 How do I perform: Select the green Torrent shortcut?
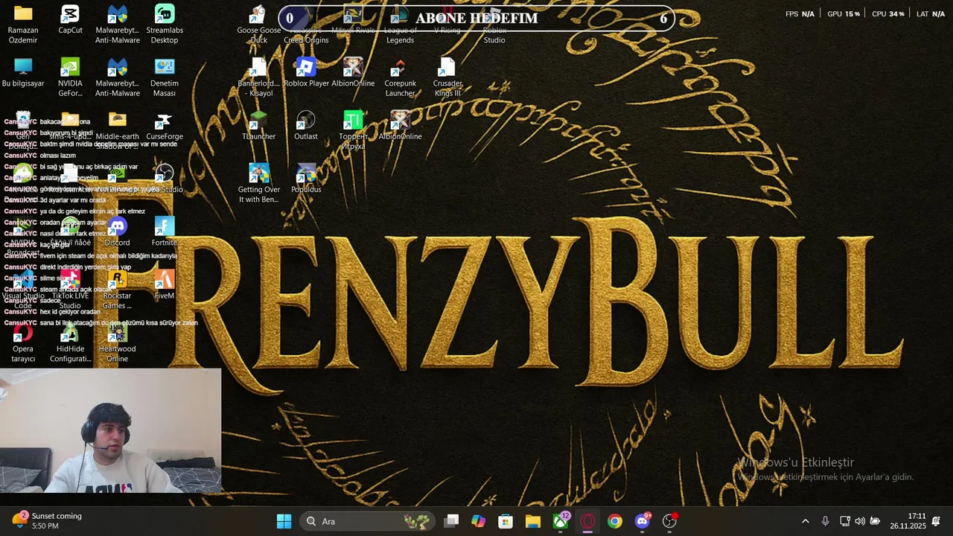(x=353, y=131)
